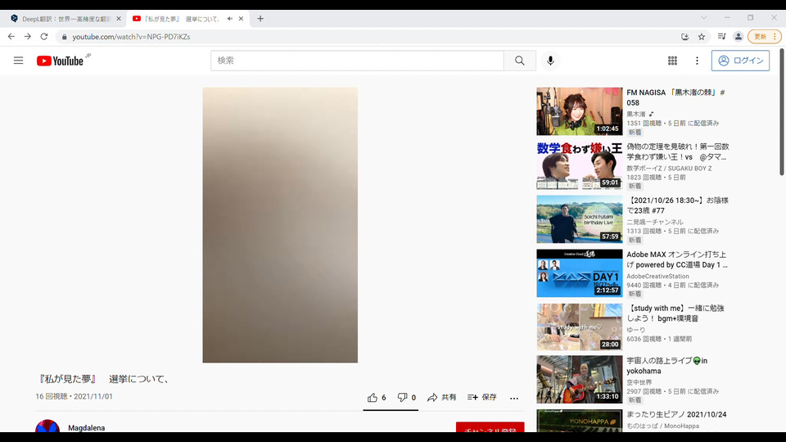This screenshot has height=442, width=786.
Task: Click 数学ボーイZ / SUGAKU BOY Z channel
Action: tap(669, 169)
